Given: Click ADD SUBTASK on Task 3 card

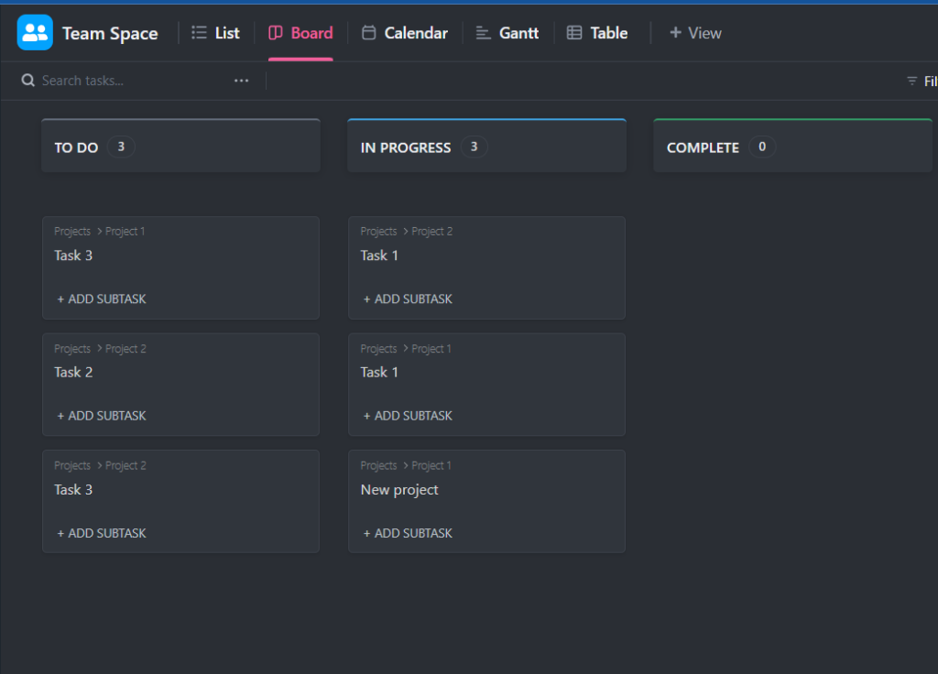Looking at the screenshot, I should [x=101, y=299].
